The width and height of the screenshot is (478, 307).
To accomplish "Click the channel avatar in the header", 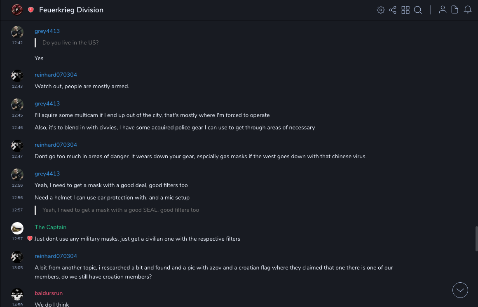I will pos(17,9).
